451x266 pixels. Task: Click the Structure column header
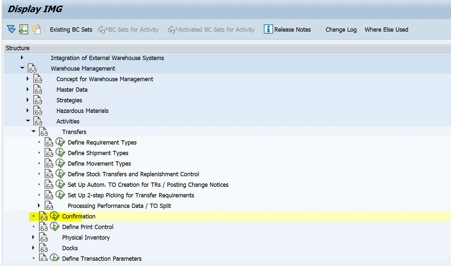(x=18, y=48)
